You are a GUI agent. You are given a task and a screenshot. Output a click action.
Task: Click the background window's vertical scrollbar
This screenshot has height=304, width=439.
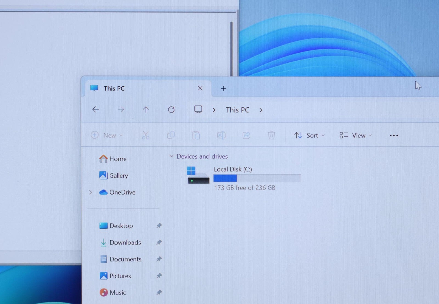[x=232, y=49]
